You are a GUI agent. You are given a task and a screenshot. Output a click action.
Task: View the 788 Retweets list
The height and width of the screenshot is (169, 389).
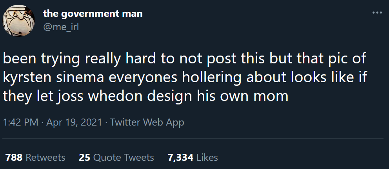click(x=35, y=158)
